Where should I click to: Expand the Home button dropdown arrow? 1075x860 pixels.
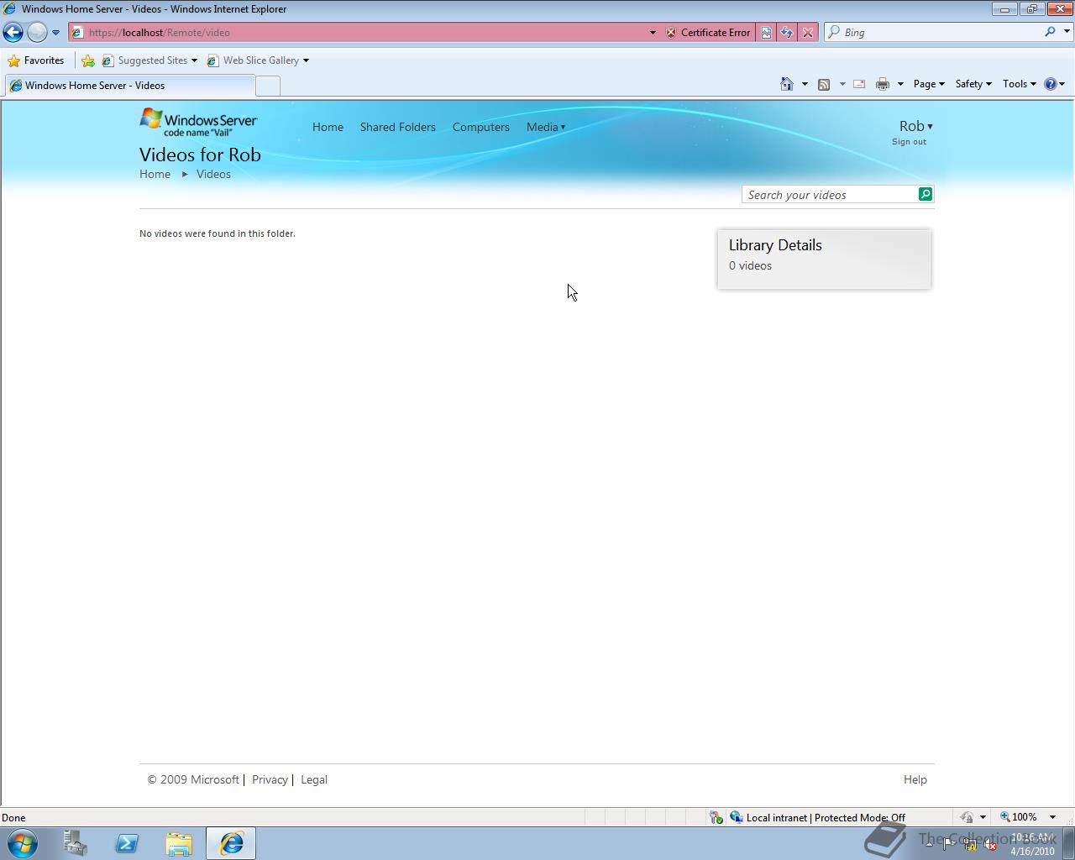tap(805, 84)
